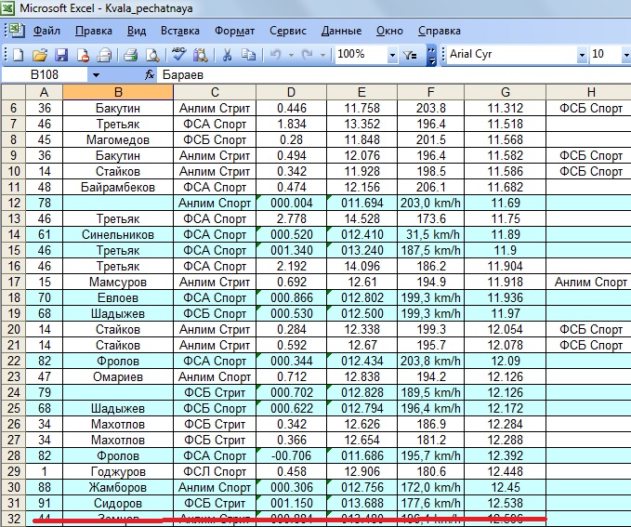Open the Данные menu
This screenshot has height=527, width=631.
[341, 31]
